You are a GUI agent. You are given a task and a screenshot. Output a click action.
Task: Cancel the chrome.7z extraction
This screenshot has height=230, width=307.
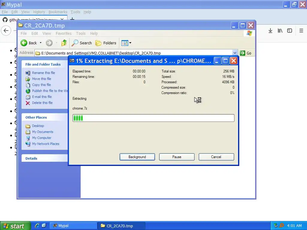tap(216, 157)
